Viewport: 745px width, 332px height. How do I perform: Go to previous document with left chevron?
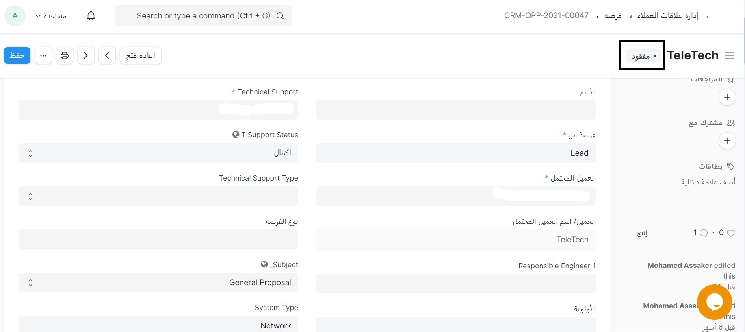(107, 55)
